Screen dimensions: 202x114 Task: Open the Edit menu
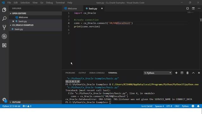(15, 3)
